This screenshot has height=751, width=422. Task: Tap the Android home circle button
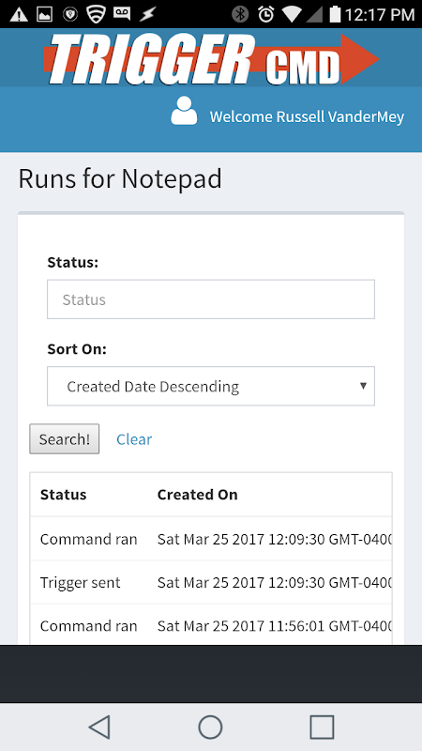[210, 727]
